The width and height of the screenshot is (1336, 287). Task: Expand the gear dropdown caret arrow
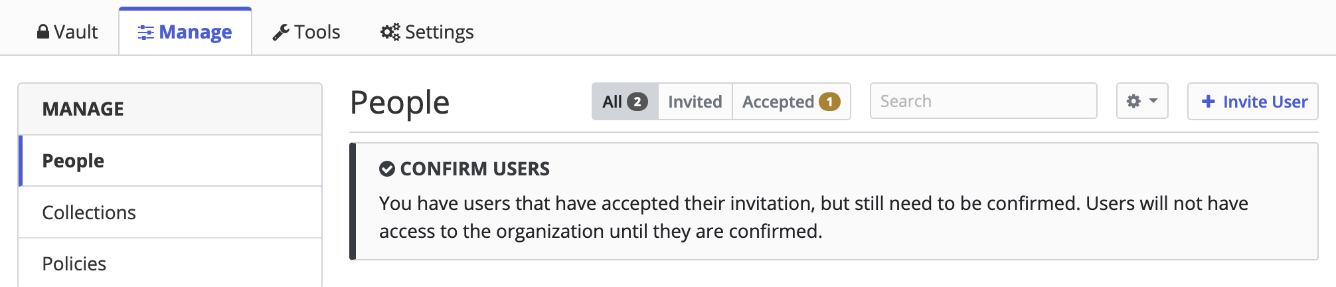1153,101
